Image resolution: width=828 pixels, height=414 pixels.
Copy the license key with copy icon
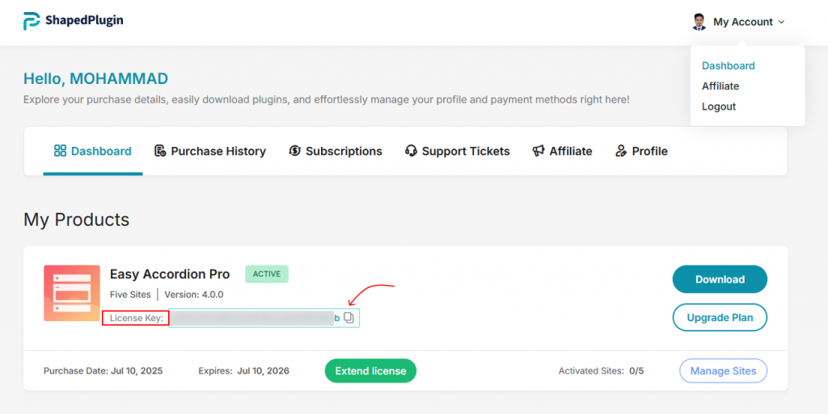pos(349,318)
